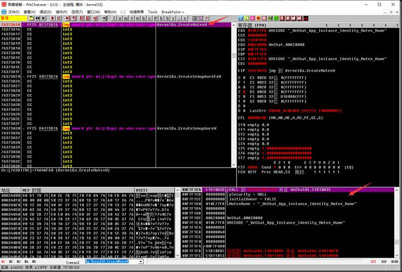Click ESP button in command bar
Image resolution: width=402 pixels, height=272 pixels.
[373, 262]
